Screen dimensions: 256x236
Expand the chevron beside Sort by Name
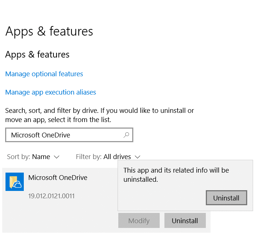pos(56,157)
